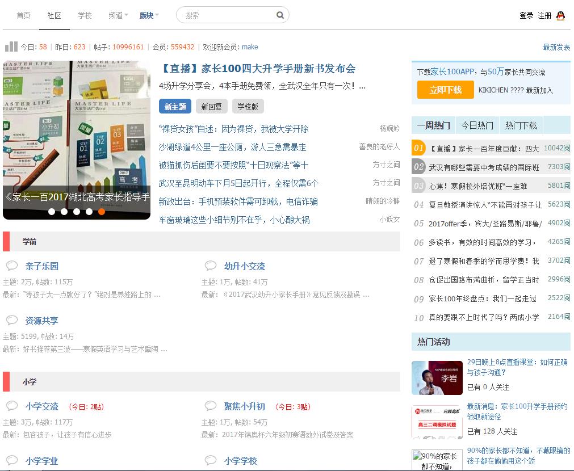This screenshot has height=471, width=574.
Task: Open hot topic 家长100年终盘点
Action: click(x=483, y=298)
